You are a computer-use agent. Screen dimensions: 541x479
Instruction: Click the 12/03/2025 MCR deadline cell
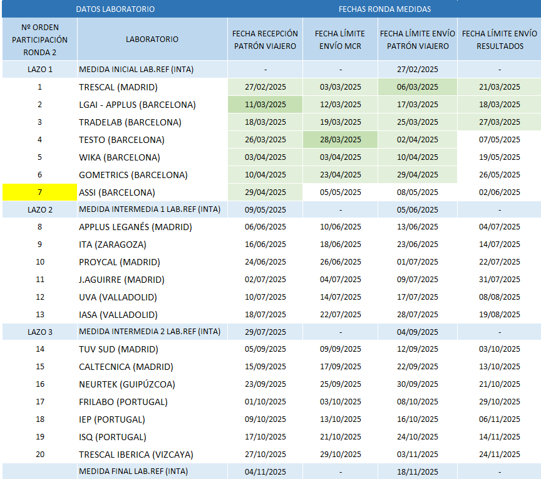340,105
